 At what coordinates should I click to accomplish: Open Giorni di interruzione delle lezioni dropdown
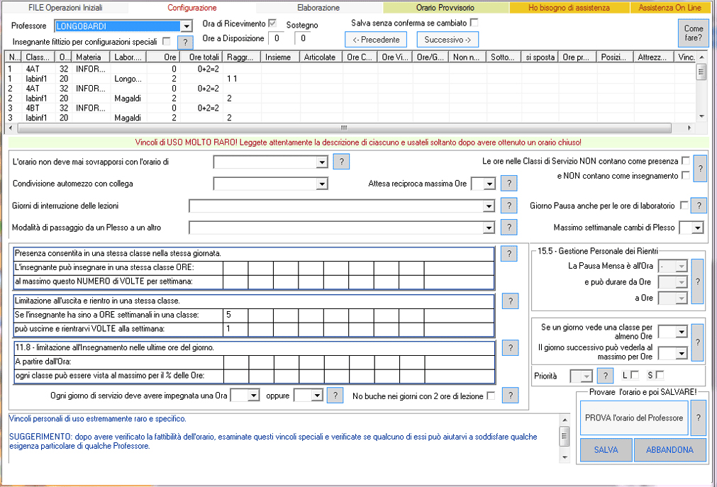[489, 206]
